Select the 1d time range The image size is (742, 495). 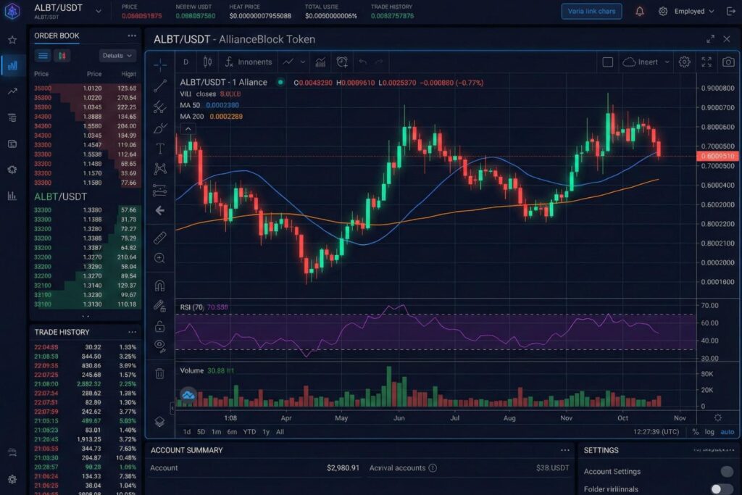[187, 432]
